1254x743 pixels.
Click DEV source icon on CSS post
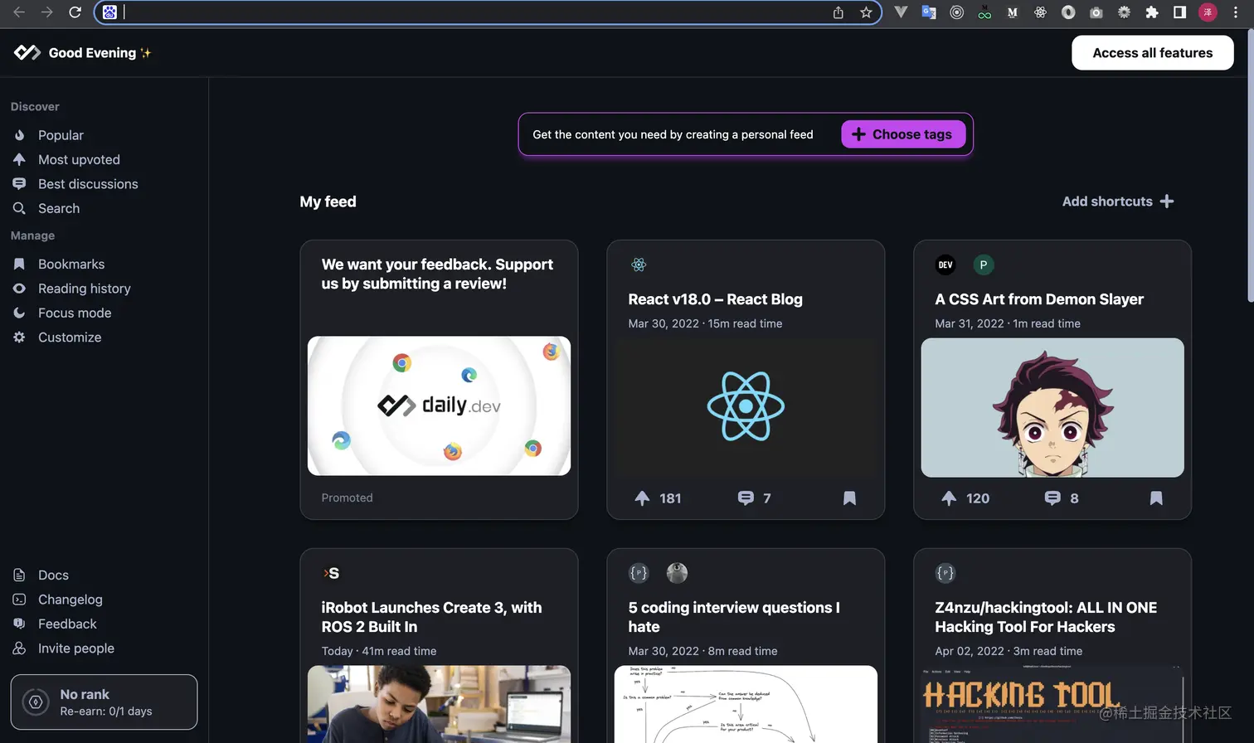click(x=945, y=265)
